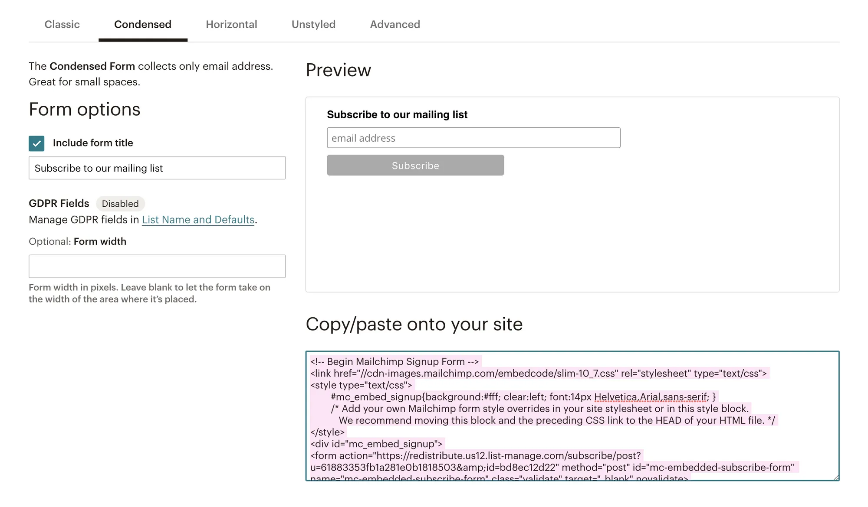Click the email address field in the preview

[473, 138]
